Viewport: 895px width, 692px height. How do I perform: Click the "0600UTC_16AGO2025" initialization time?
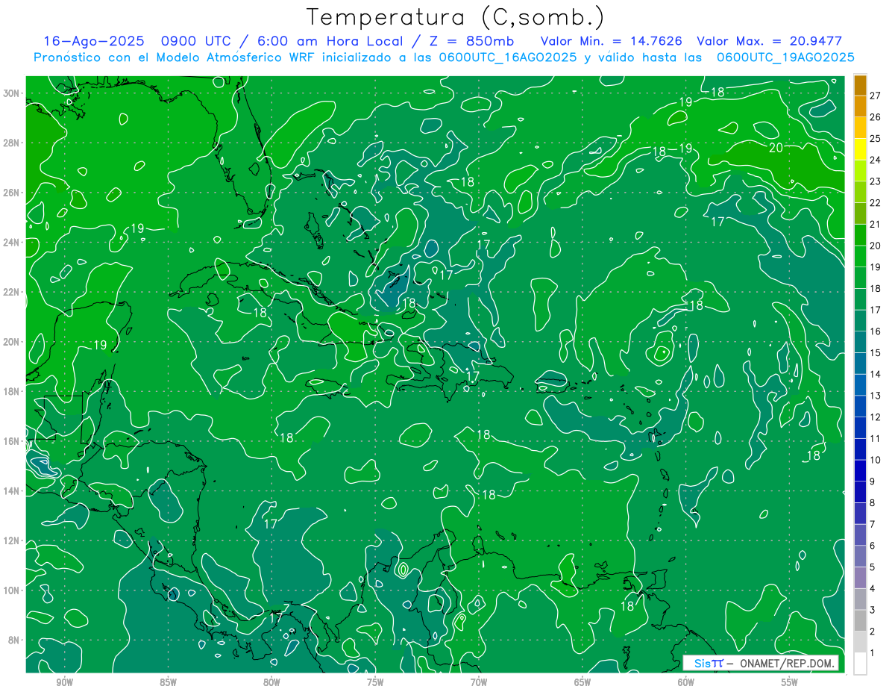point(508,57)
